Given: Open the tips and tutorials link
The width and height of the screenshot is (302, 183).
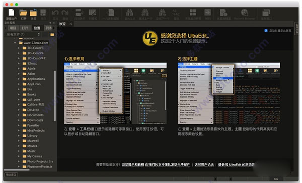Looking at the screenshot, I should click(133, 165).
